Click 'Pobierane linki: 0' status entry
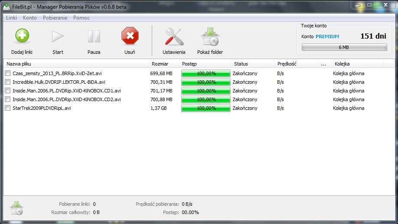Viewport: 398px width, 224px height. 77,204
